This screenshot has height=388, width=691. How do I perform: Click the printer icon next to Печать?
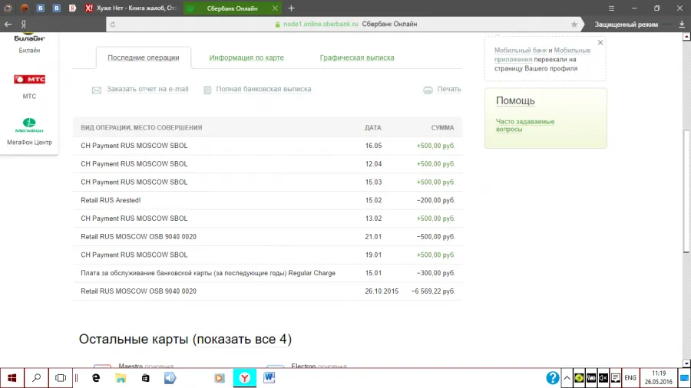(x=428, y=90)
